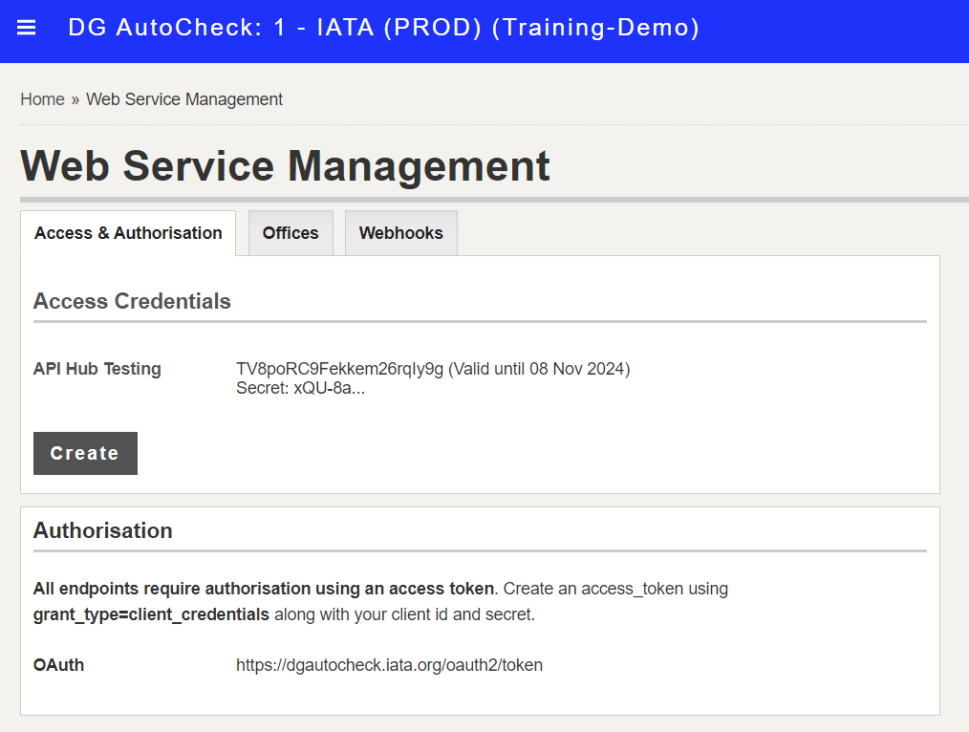969x732 pixels.
Task: Click the Web Service Management breadcrumb
Action: [x=184, y=99]
